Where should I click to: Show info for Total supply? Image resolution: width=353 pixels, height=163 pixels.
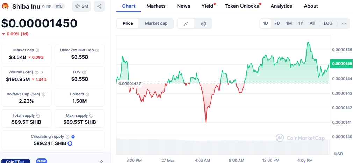coord(38,116)
